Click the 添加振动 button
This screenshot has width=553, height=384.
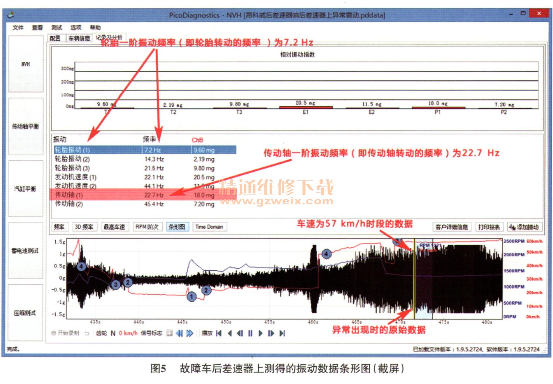(524, 227)
